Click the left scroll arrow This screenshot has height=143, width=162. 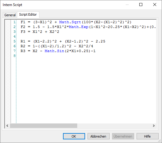(x=7, y=126)
